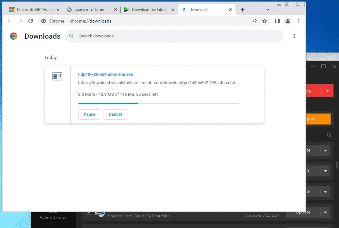Click the download progress bar

tap(159, 104)
